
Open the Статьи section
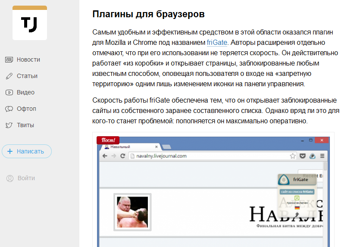pyautogui.click(x=27, y=76)
